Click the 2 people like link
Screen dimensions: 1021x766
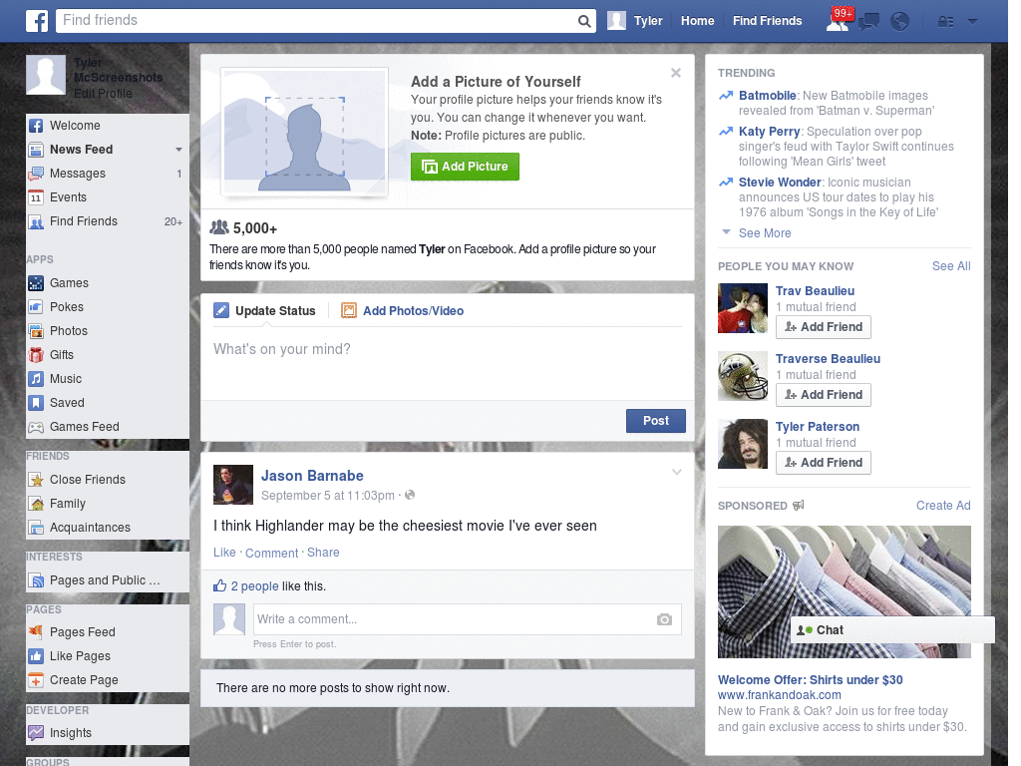(254, 586)
